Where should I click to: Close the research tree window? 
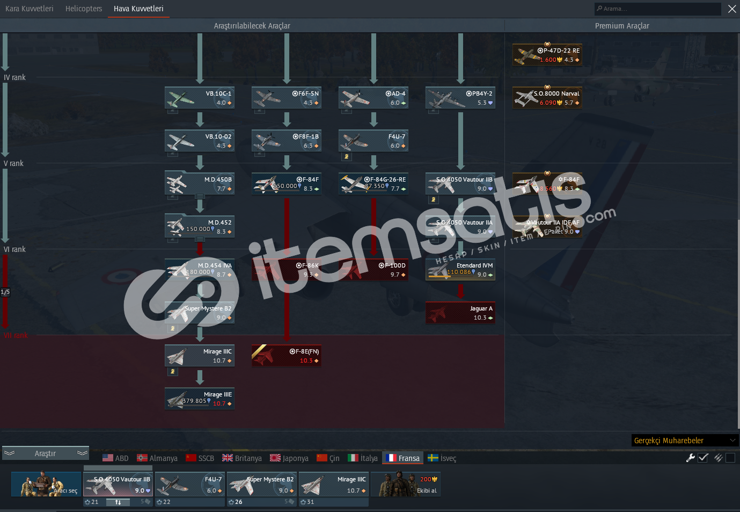732,9
